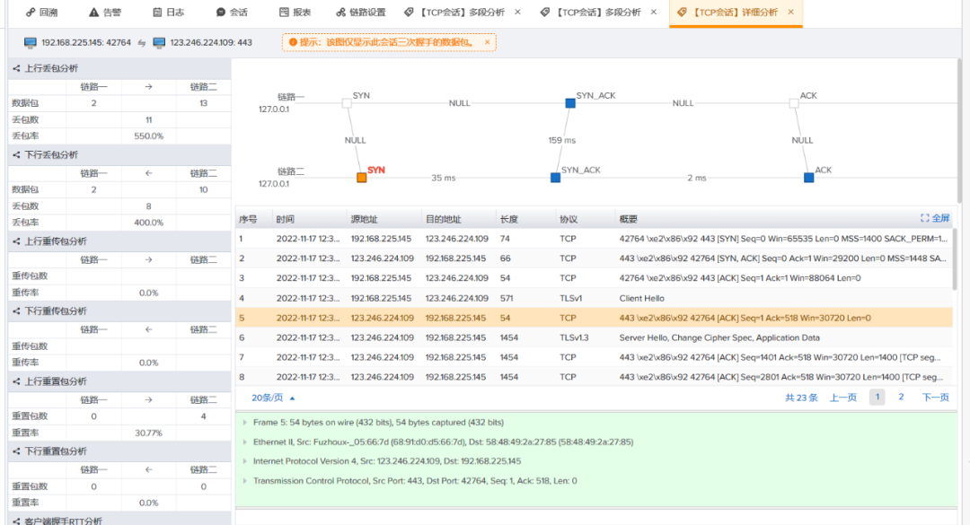Click the server computer icon beside 123.246.224.109
Image resolution: width=970 pixels, height=525 pixels.
click(159, 43)
